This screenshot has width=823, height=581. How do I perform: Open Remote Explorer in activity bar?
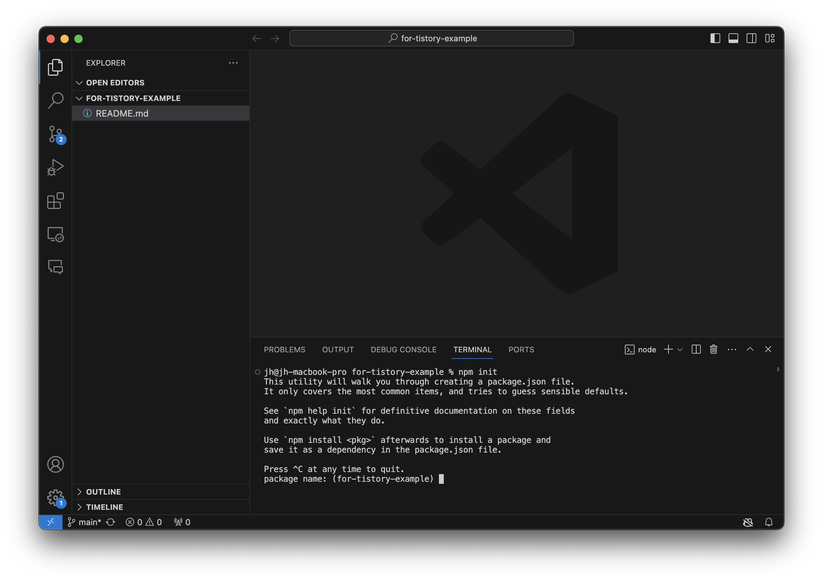pyautogui.click(x=56, y=235)
